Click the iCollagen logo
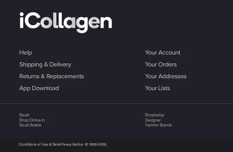The width and height of the screenshot is (233, 152). tap(66, 22)
